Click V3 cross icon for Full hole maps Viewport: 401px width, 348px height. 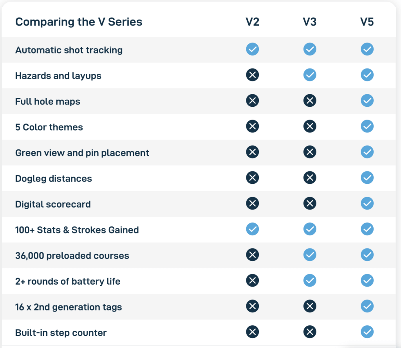pyautogui.click(x=310, y=100)
